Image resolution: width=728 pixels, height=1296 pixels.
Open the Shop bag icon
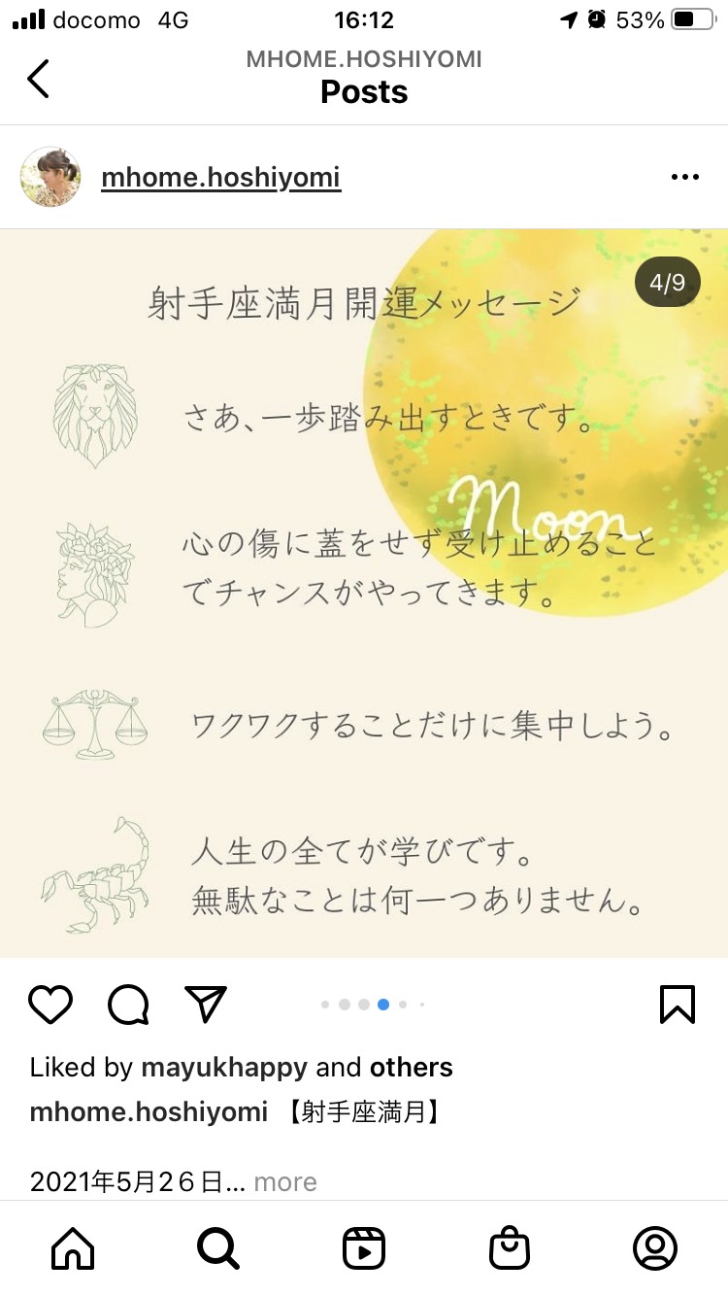click(x=510, y=1248)
